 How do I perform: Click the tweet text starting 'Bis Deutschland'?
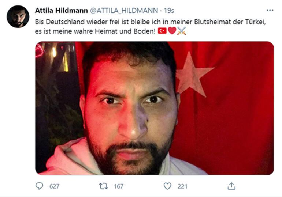pyautogui.click(x=150, y=26)
